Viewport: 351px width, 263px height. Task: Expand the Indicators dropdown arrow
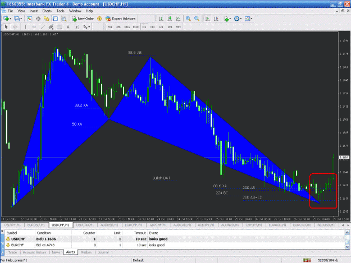click(x=230, y=19)
